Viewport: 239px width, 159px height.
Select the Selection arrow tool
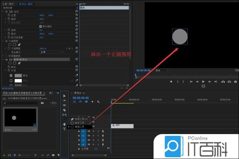coord(64,96)
